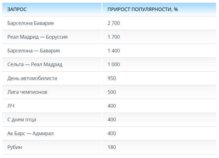Click the 400 value beside ЛЧ
Screen dimensions: 219x158
[x=112, y=106]
